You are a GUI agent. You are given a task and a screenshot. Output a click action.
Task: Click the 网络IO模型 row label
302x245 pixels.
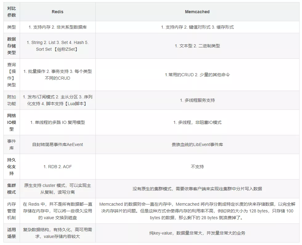point(12,122)
